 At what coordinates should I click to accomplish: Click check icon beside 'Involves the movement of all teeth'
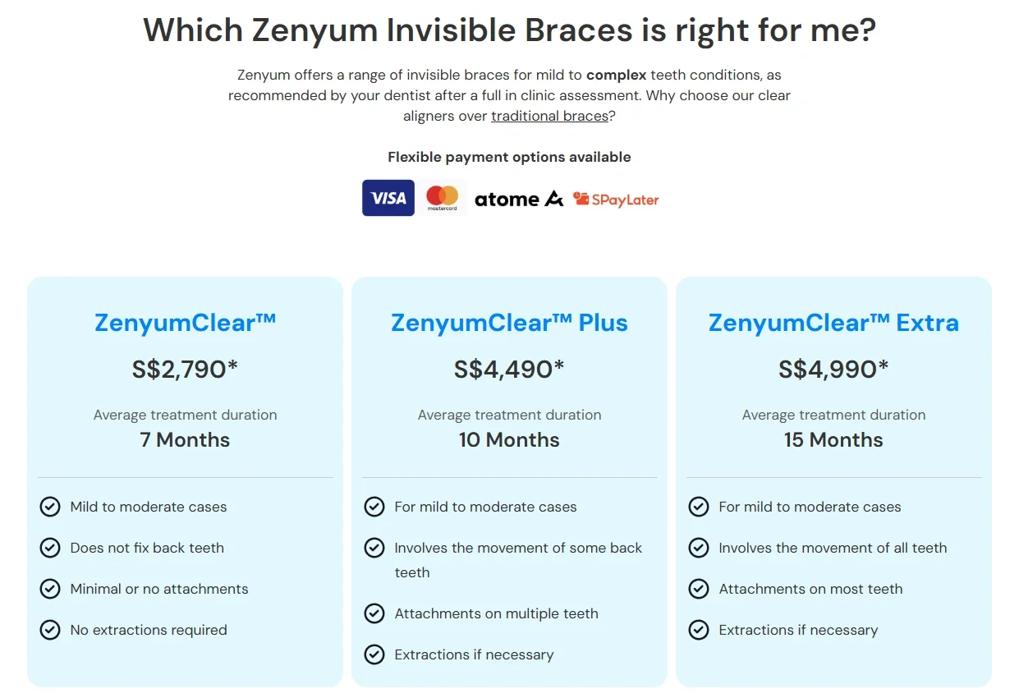(x=699, y=548)
